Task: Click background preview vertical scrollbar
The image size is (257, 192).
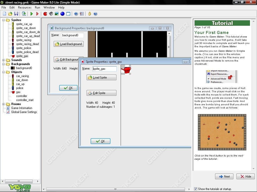Action: point(169,47)
